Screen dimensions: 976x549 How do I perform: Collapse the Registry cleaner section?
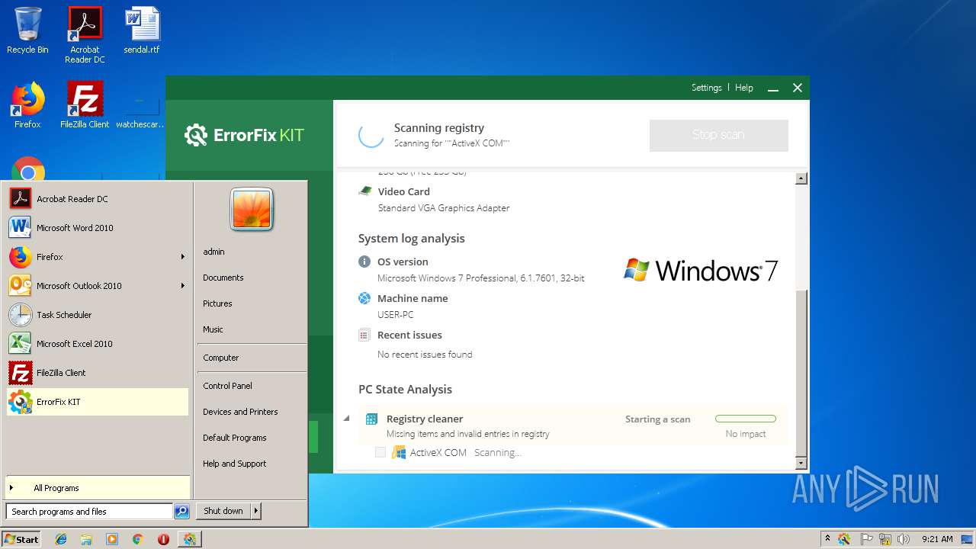click(x=347, y=419)
